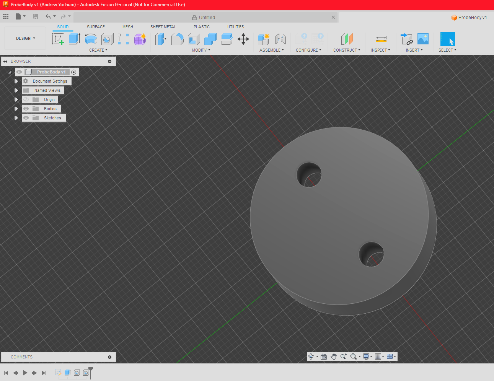The width and height of the screenshot is (494, 381).
Task: Select the Extrude tool
Action: [74, 39]
